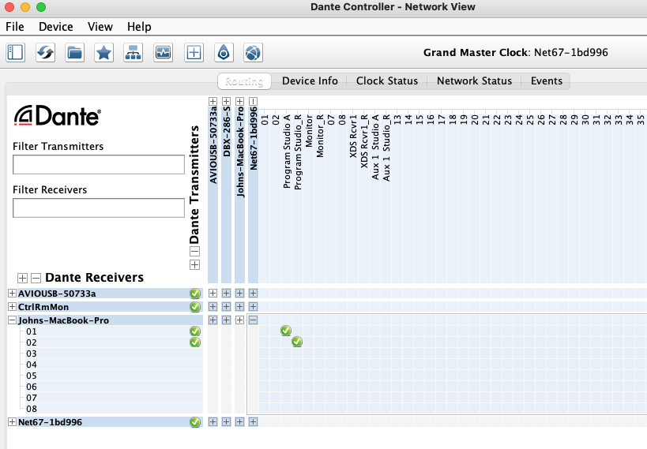
Task: Expand all Dante Transmitters with plus box
Action: coord(195,264)
